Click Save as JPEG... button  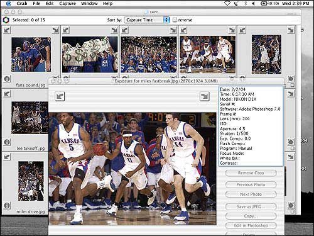(251, 206)
